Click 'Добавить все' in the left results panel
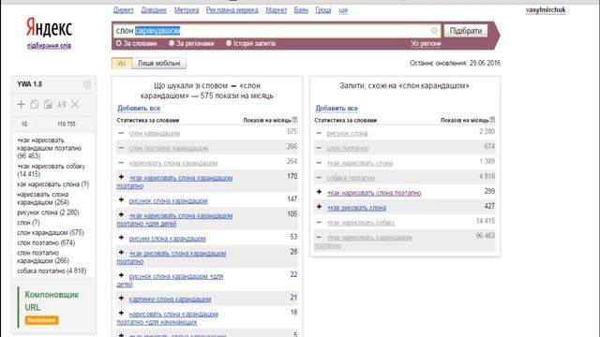 pyautogui.click(x=139, y=109)
